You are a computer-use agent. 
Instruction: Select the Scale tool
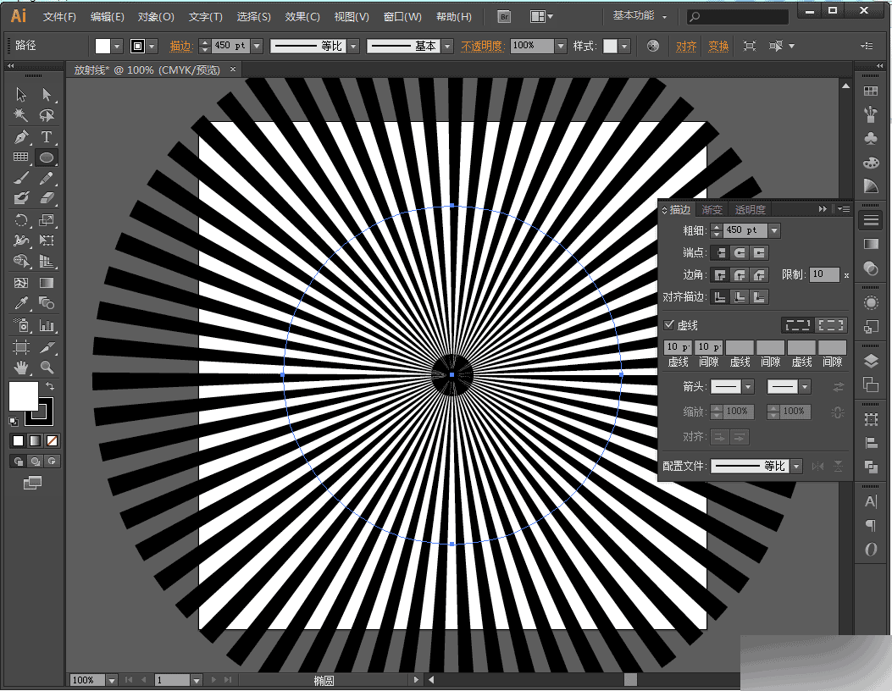[47, 220]
